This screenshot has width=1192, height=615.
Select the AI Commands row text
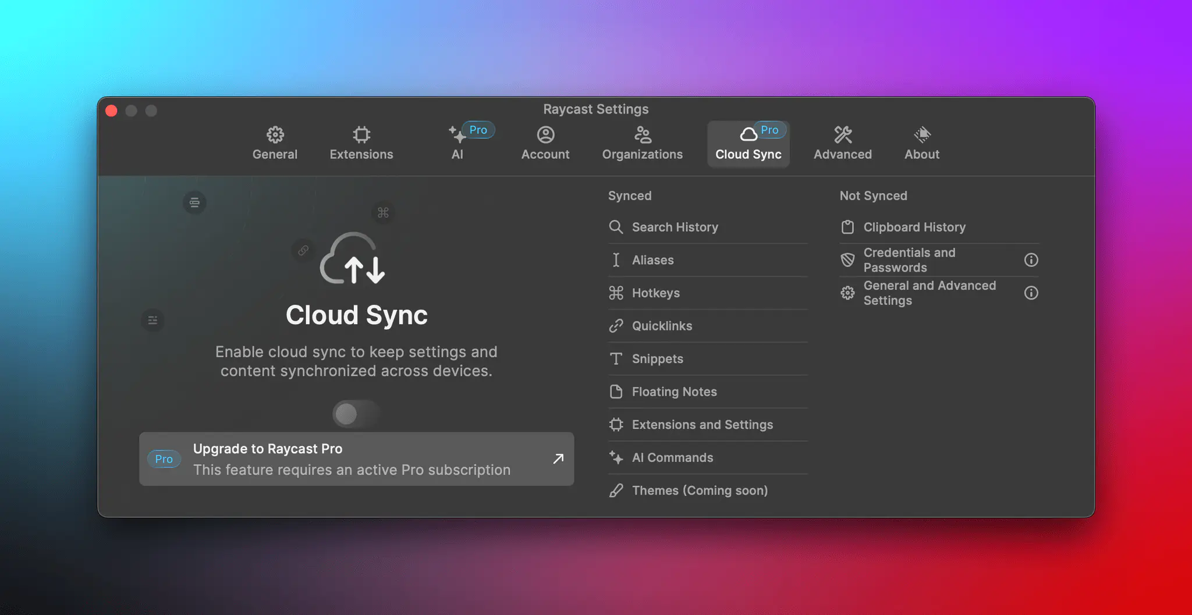tap(673, 457)
